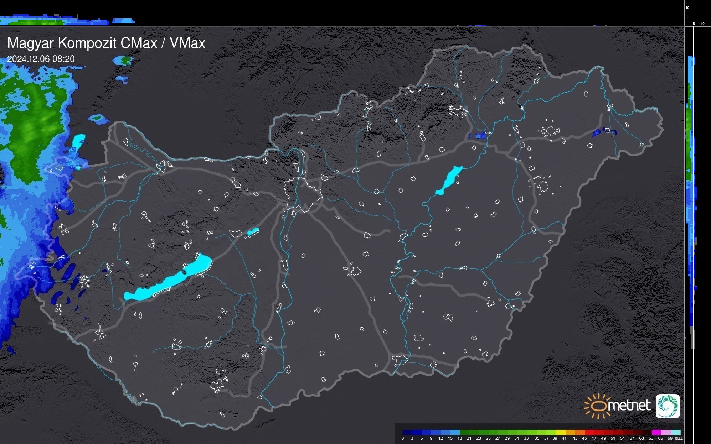711x444 pixels.
Task: Click the light cyan 69 dBZ swatch
Action: point(676,433)
